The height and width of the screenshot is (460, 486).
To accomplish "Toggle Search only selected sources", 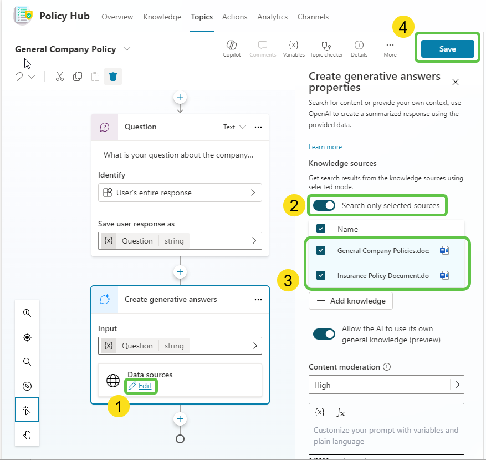I will [x=324, y=206].
